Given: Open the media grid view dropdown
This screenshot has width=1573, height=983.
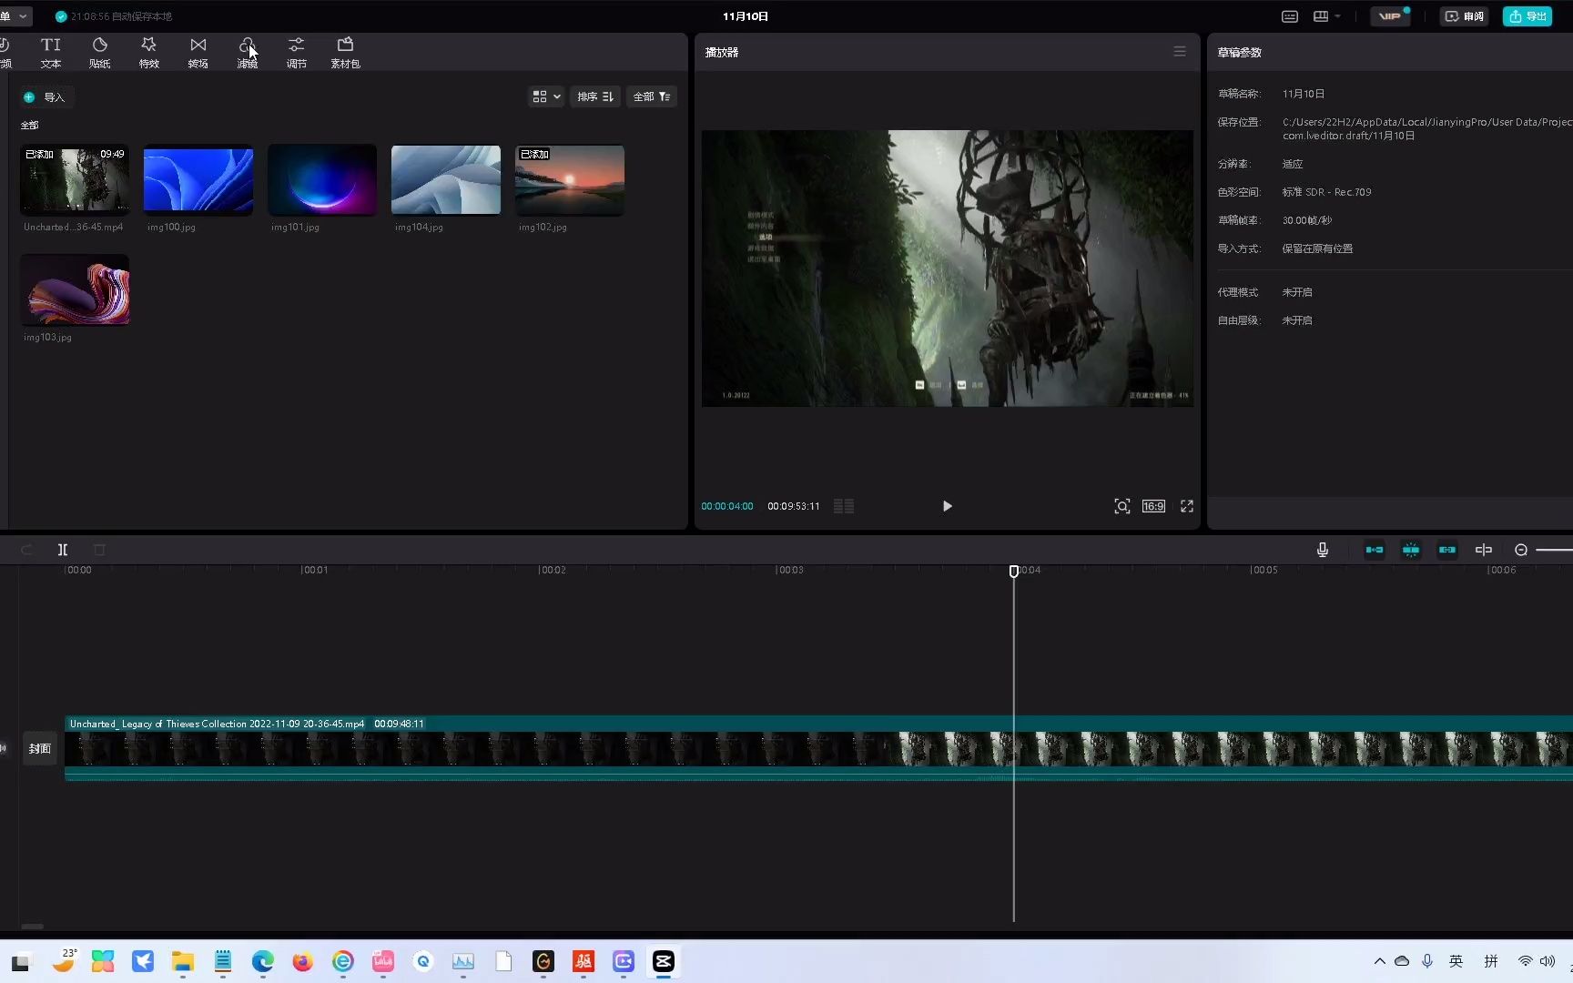Looking at the screenshot, I should 546,96.
